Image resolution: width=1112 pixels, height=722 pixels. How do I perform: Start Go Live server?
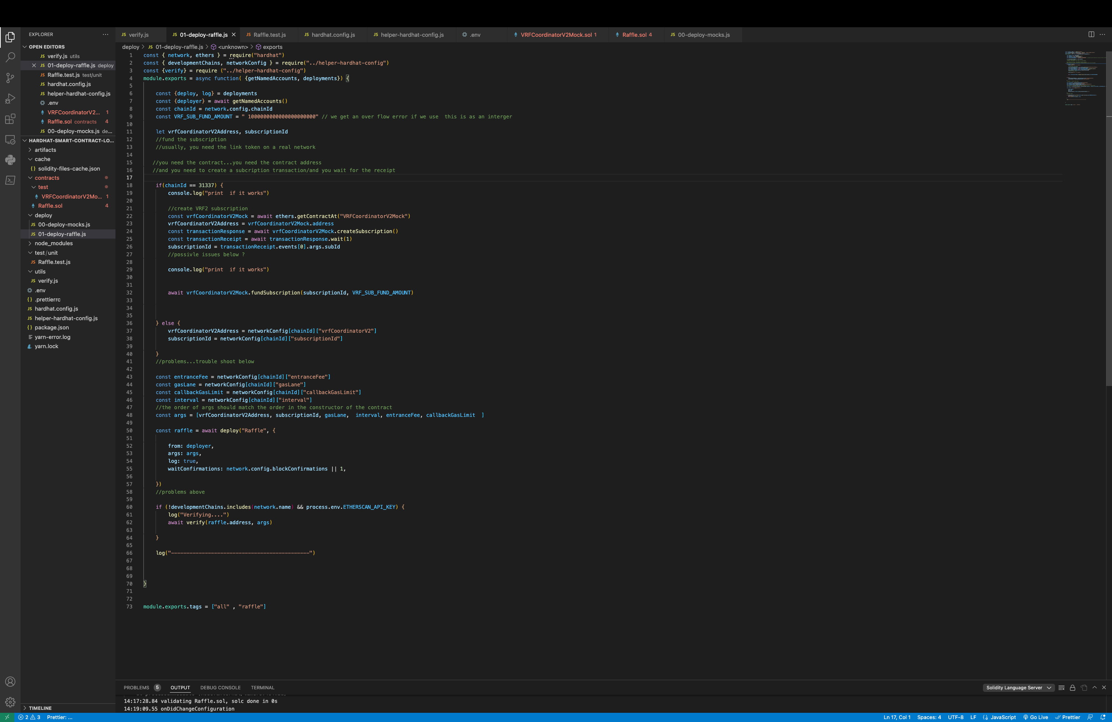point(1036,717)
